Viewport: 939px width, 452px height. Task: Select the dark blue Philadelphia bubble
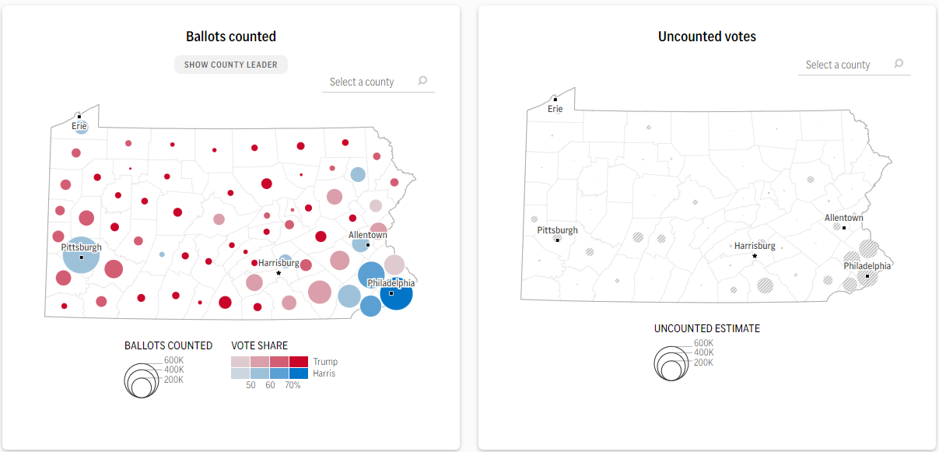coord(397,294)
